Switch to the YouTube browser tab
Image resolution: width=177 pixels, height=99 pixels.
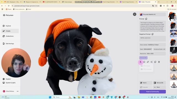(51, 2)
